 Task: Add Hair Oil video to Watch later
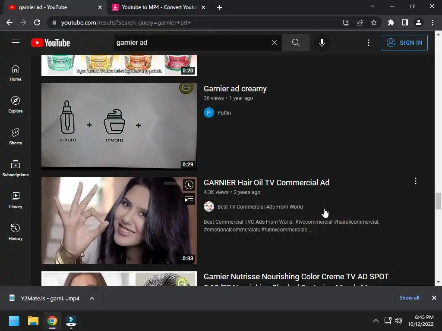coord(189,185)
